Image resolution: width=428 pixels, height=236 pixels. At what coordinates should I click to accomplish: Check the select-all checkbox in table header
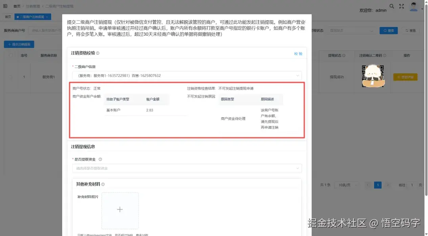point(11,55)
